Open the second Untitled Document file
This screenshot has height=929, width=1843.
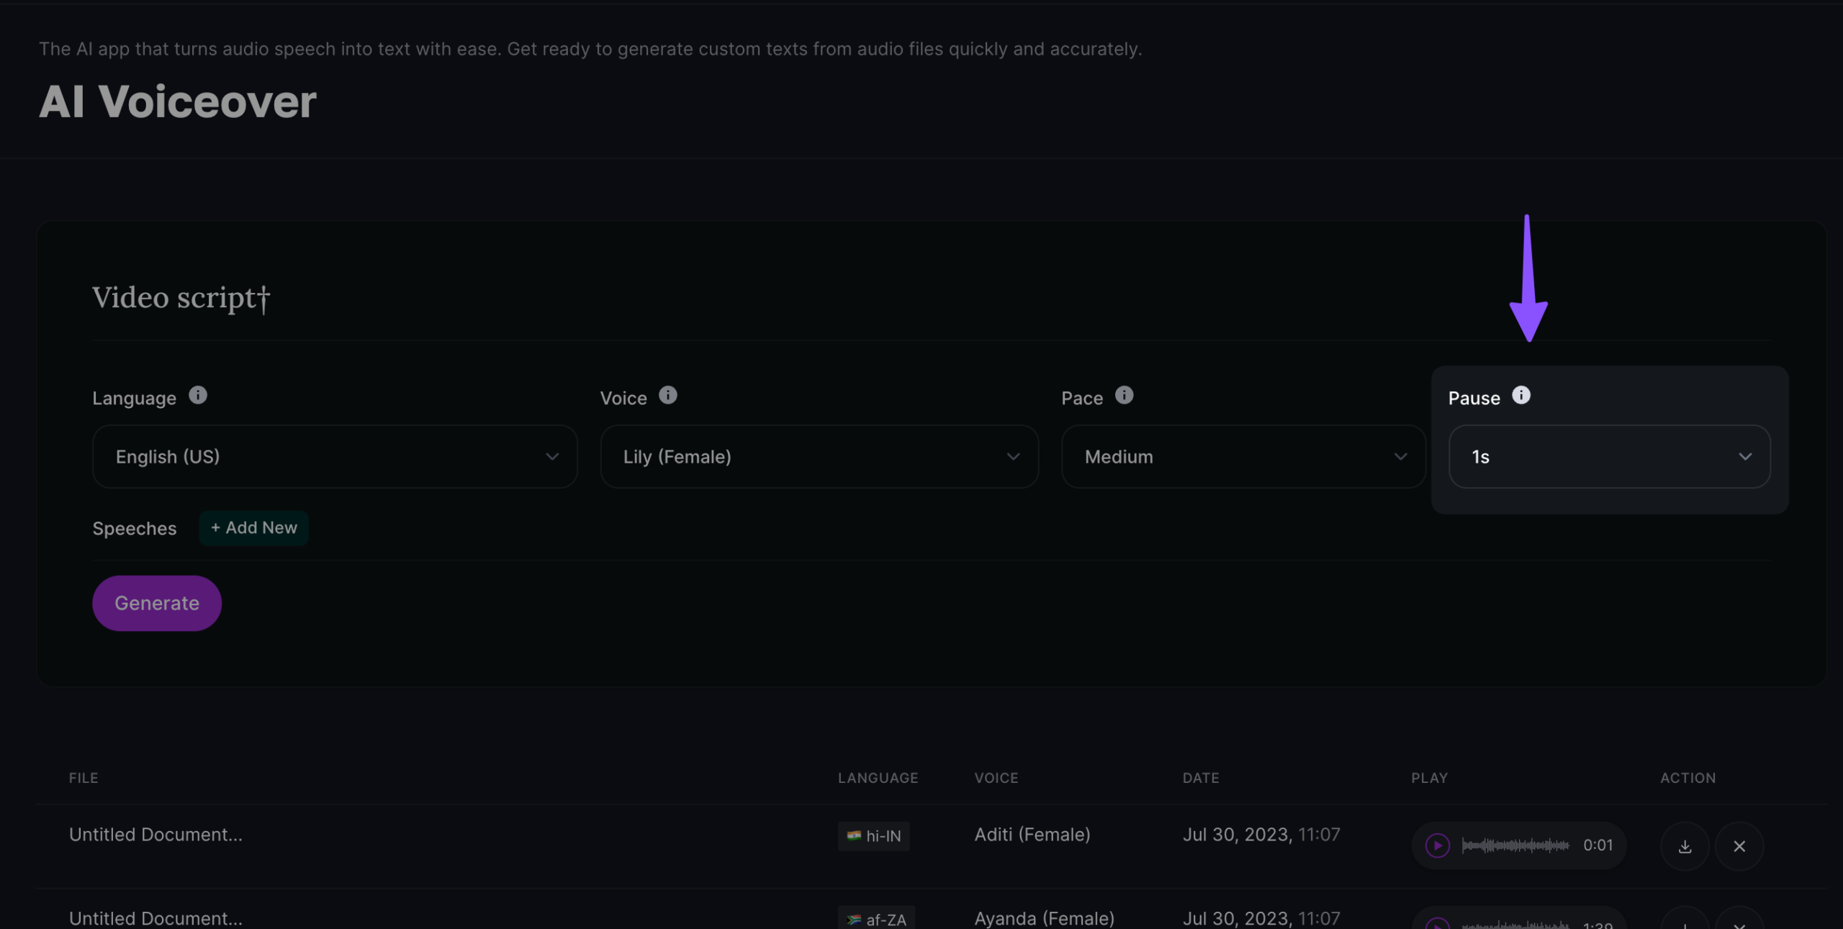pyautogui.click(x=156, y=918)
